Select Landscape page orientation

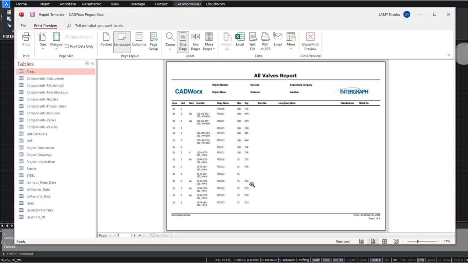click(x=122, y=41)
